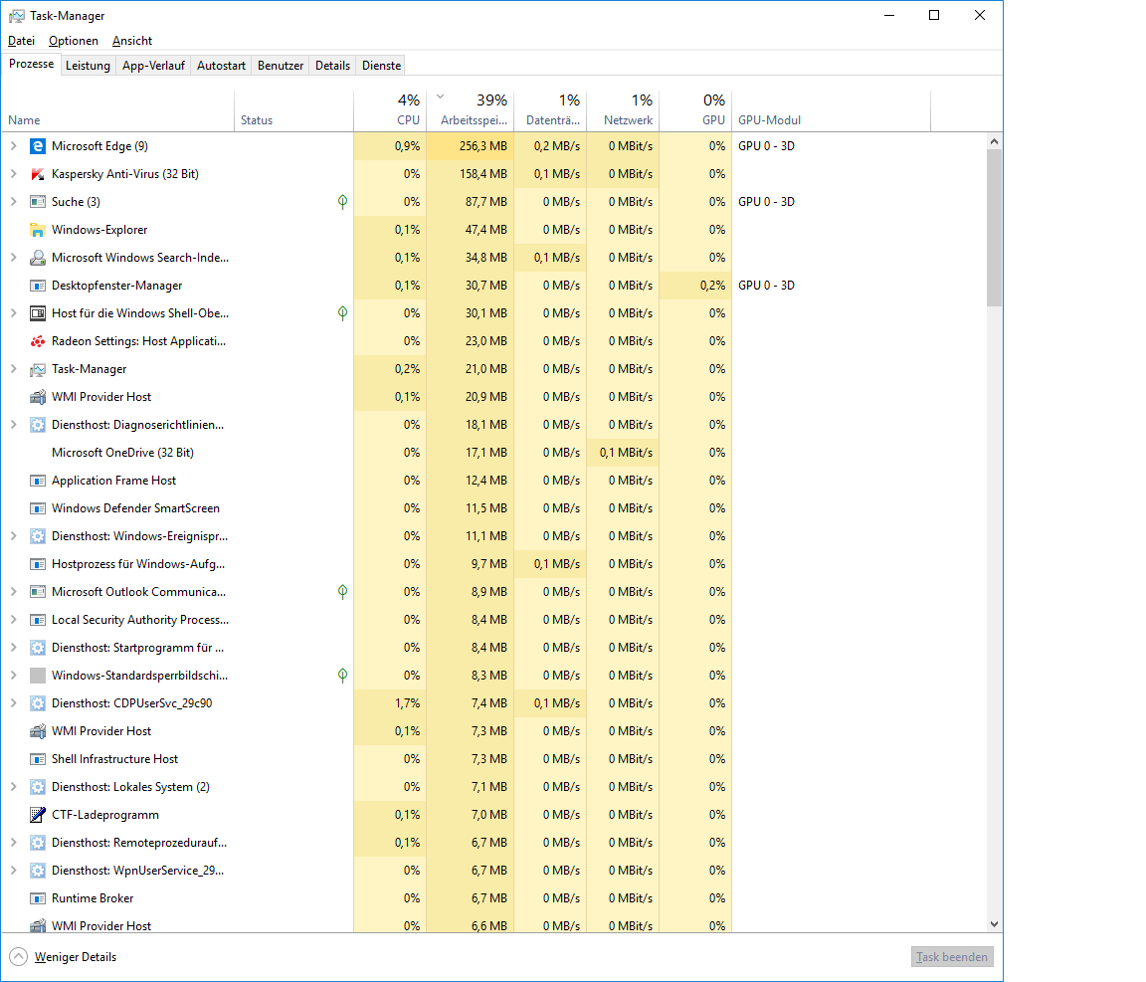Switch to the Autostart tab
Screen dimensions: 1146x982
click(x=222, y=66)
